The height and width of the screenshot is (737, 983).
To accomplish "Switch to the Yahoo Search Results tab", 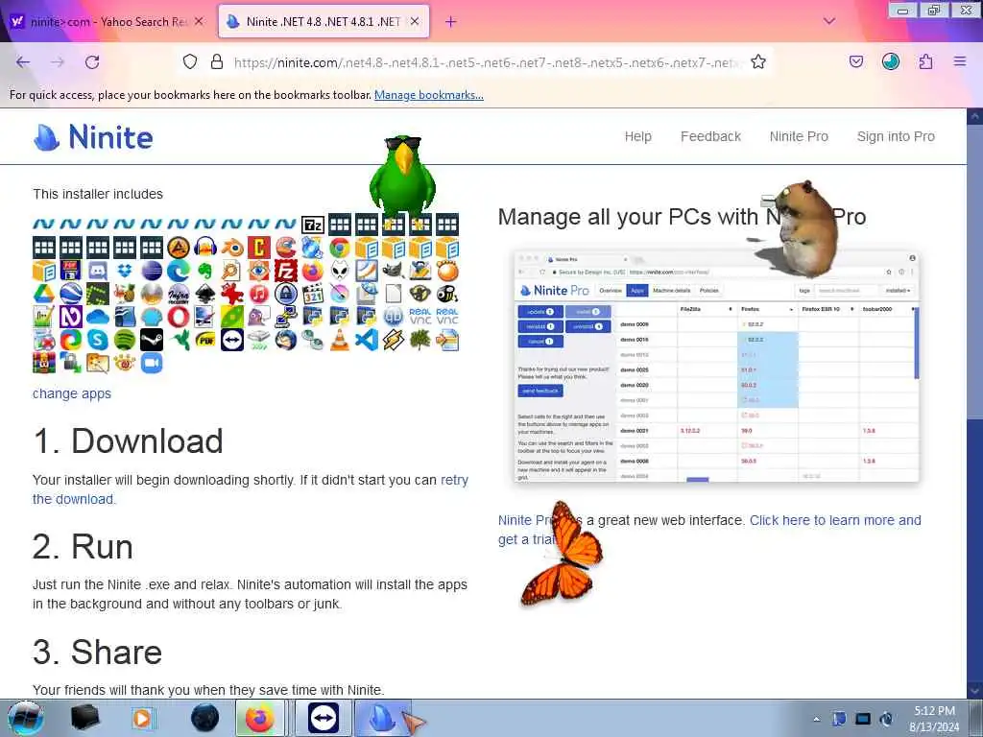I will (x=108, y=22).
